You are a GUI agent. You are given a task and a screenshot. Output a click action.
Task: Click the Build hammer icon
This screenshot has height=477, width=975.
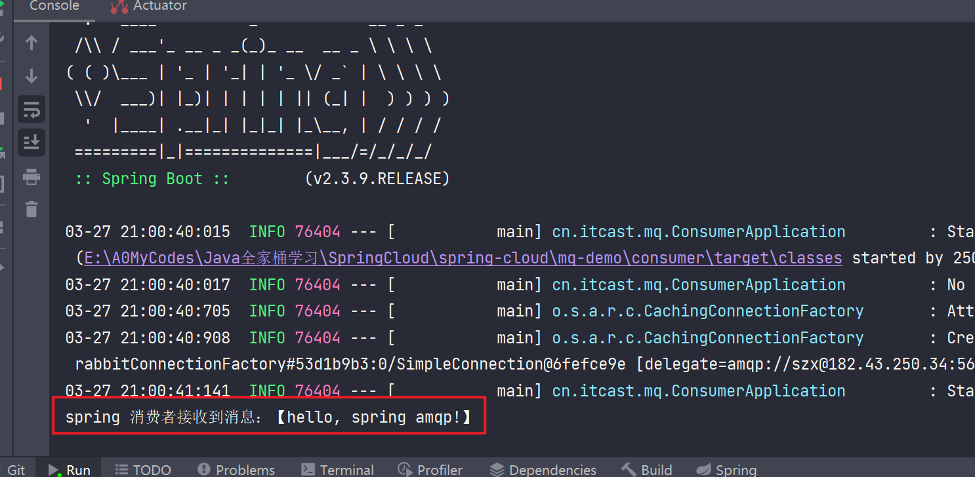click(629, 469)
